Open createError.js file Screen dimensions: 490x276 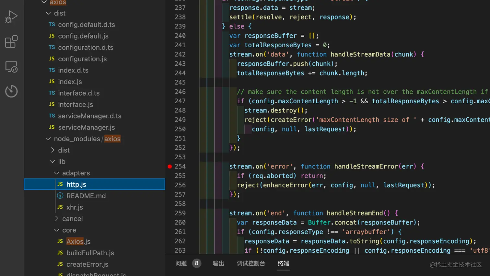coord(87,264)
